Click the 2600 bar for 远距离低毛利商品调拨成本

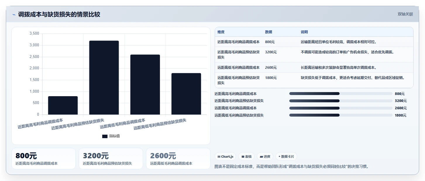coord(145,85)
